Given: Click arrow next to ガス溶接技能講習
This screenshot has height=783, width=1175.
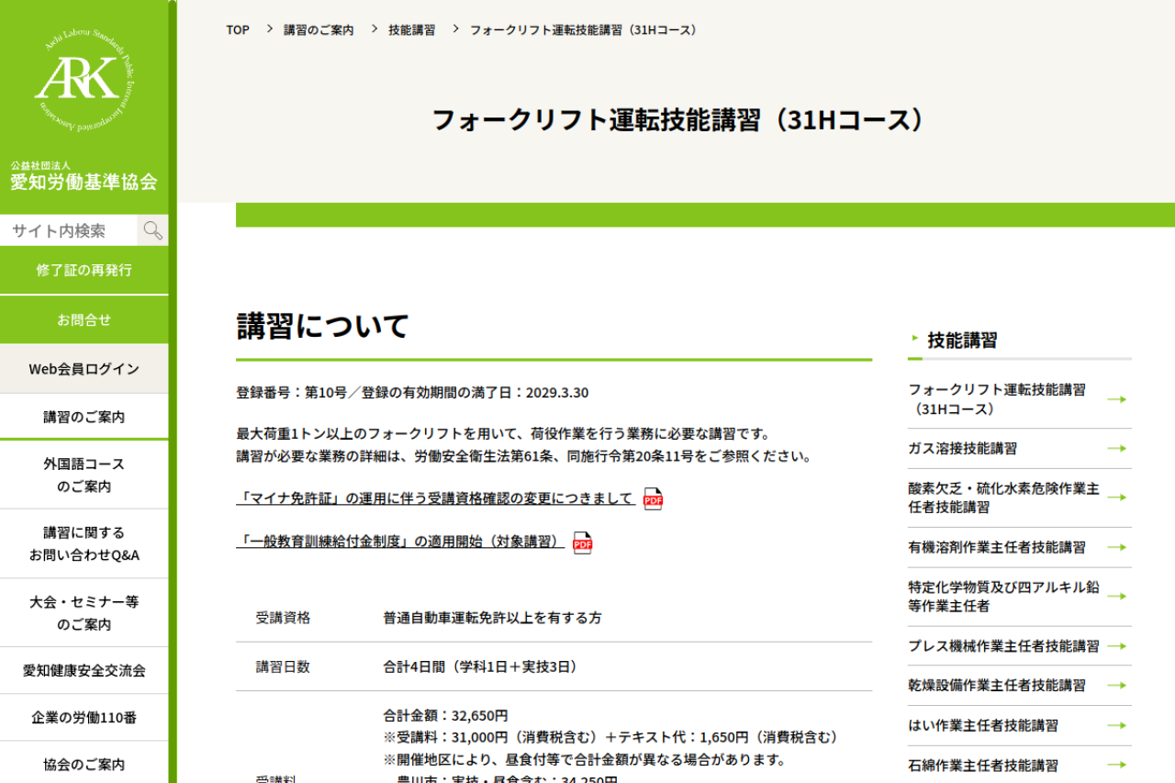Looking at the screenshot, I should point(1116,449).
